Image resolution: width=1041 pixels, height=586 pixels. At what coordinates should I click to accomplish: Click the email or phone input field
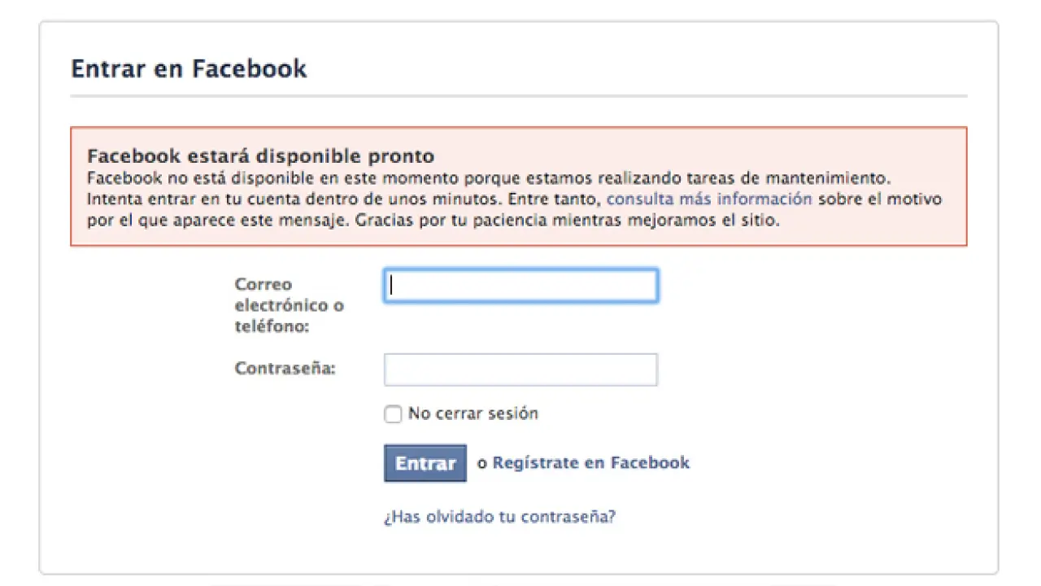click(x=520, y=286)
